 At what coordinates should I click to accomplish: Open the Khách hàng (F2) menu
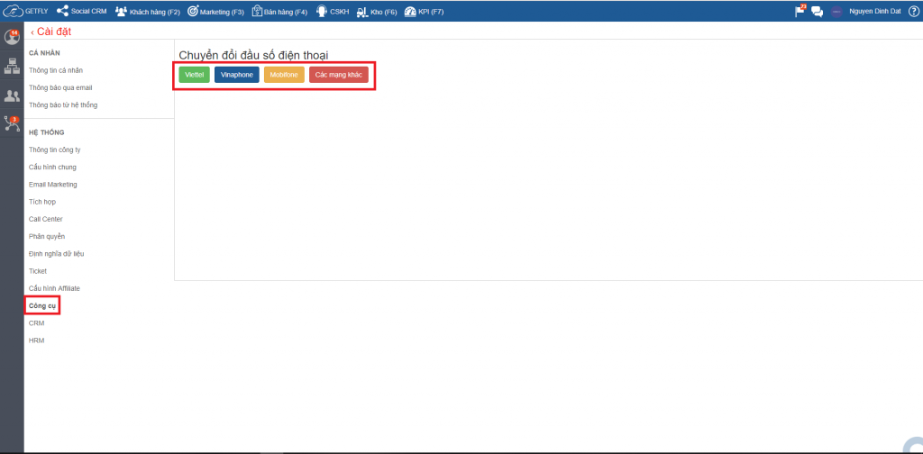(x=148, y=11)
